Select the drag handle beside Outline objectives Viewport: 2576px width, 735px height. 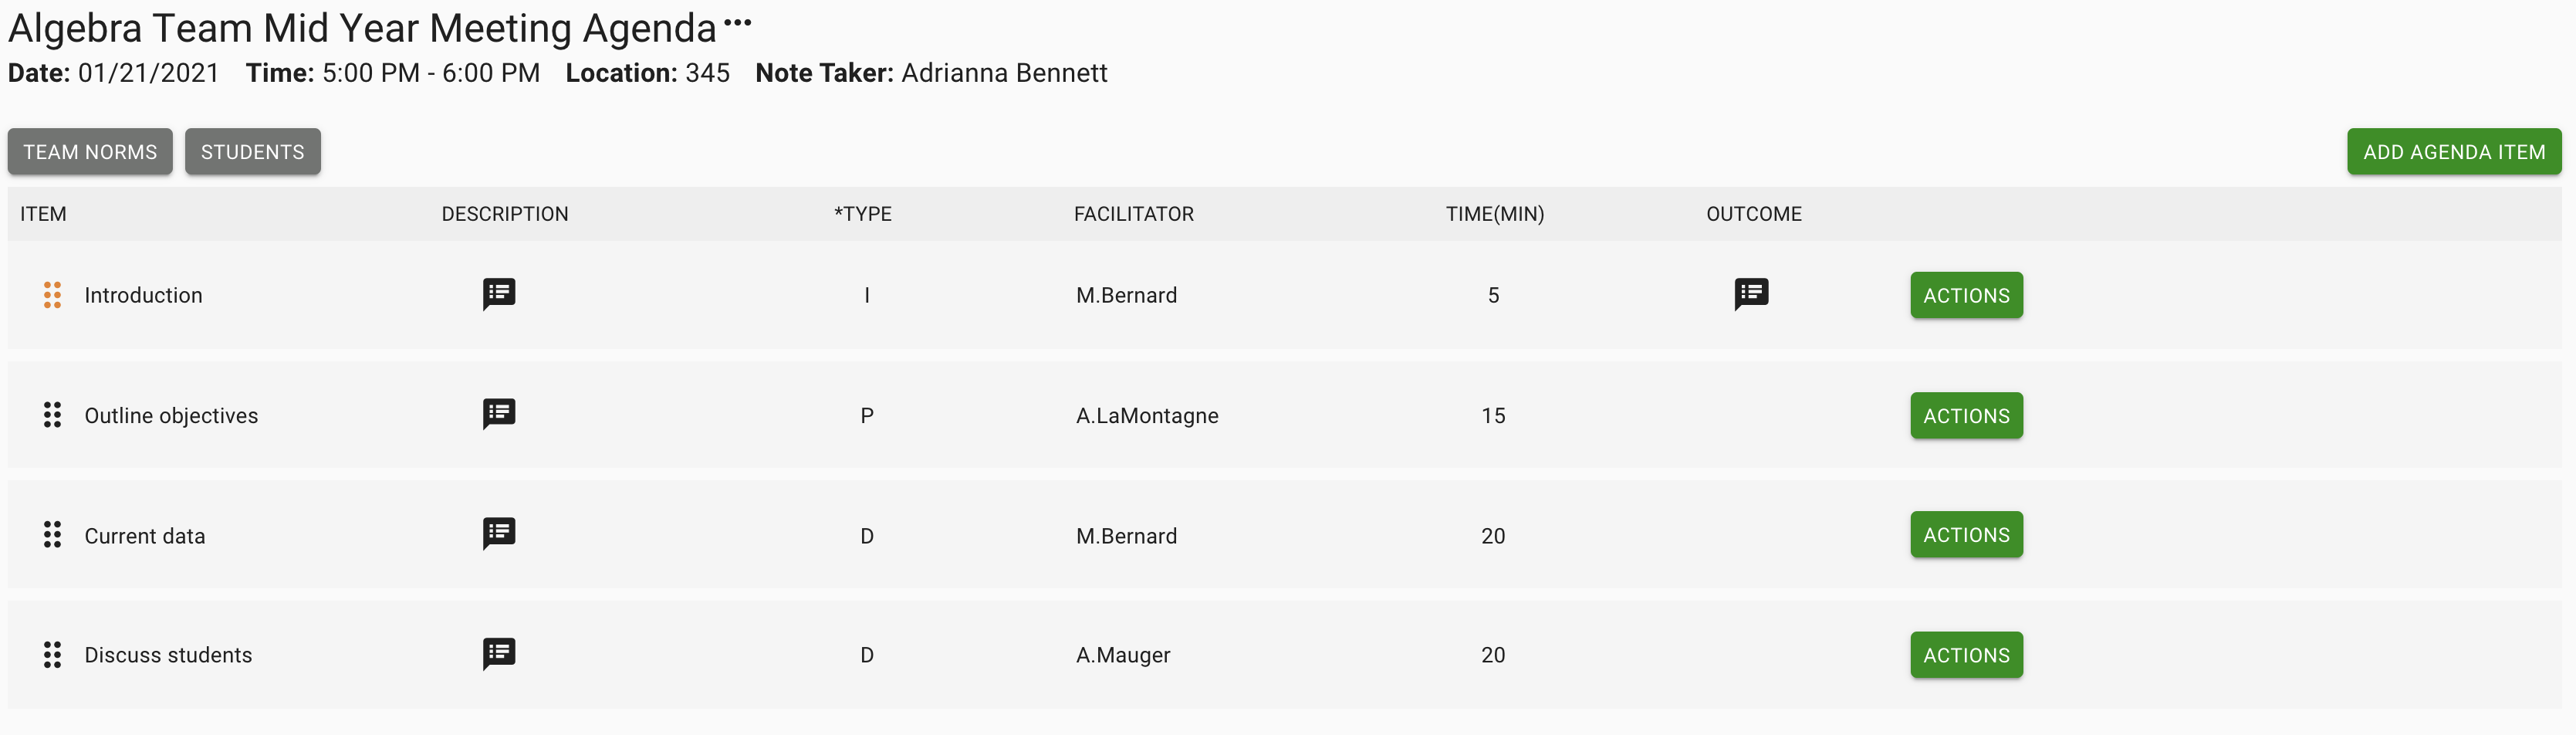(x=53, y=415)
